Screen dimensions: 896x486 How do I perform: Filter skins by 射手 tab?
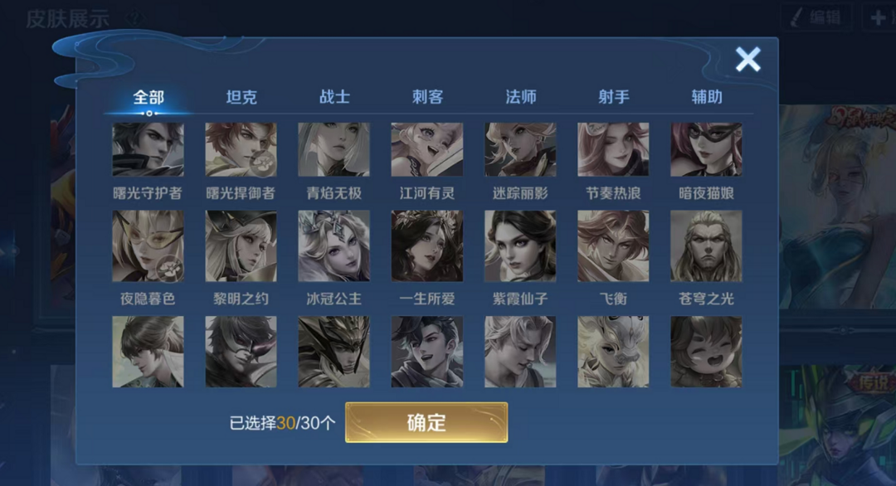tap(614, 97)
